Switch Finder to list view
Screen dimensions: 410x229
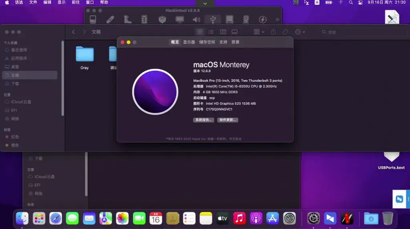click(x=211, y=32)
